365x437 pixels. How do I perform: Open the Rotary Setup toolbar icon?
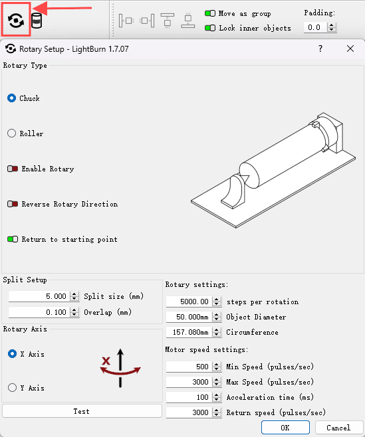pos(16,21)
